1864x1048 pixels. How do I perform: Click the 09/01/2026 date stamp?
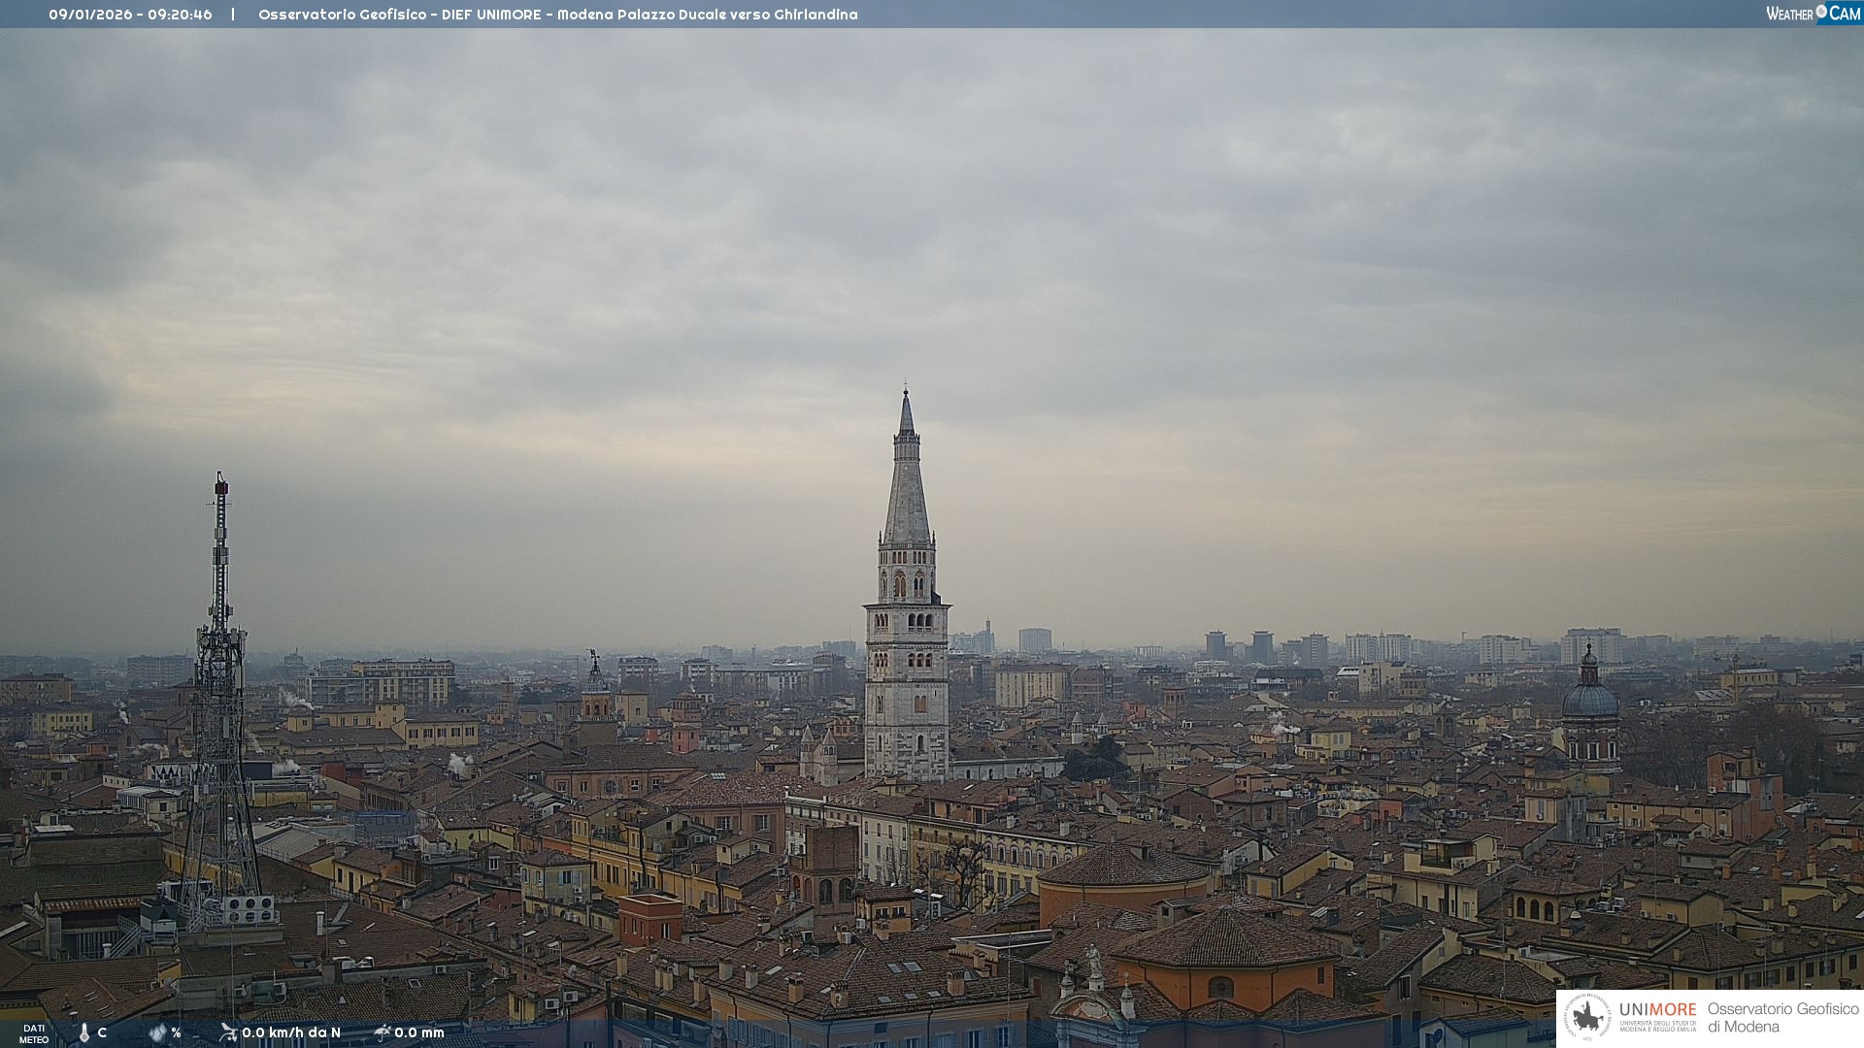click(x=90, y=15)
